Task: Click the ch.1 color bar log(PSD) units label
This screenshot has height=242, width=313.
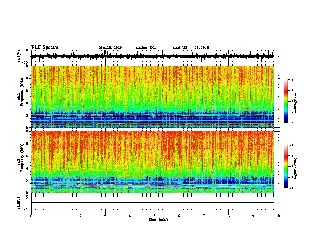Action: click(x=296, y=103)
